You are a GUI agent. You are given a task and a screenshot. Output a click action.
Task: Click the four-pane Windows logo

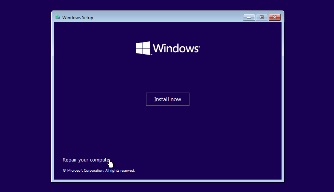(143, 48)
